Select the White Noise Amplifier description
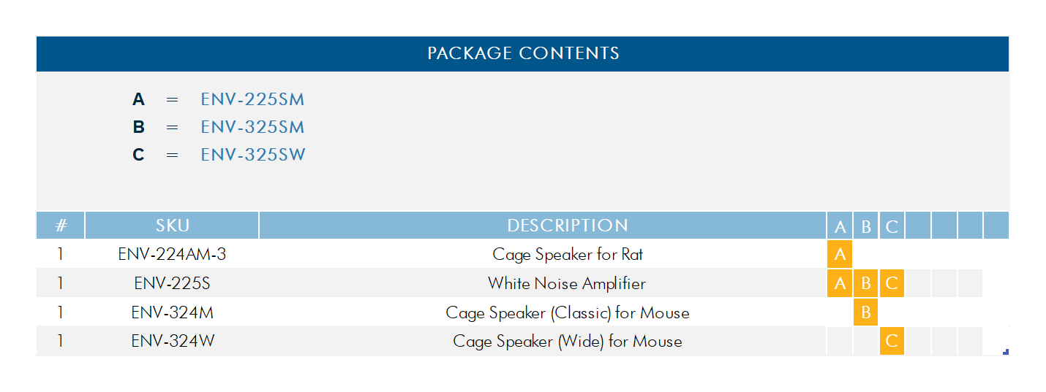Screen dimensions: 1046x392 [567, 283]
